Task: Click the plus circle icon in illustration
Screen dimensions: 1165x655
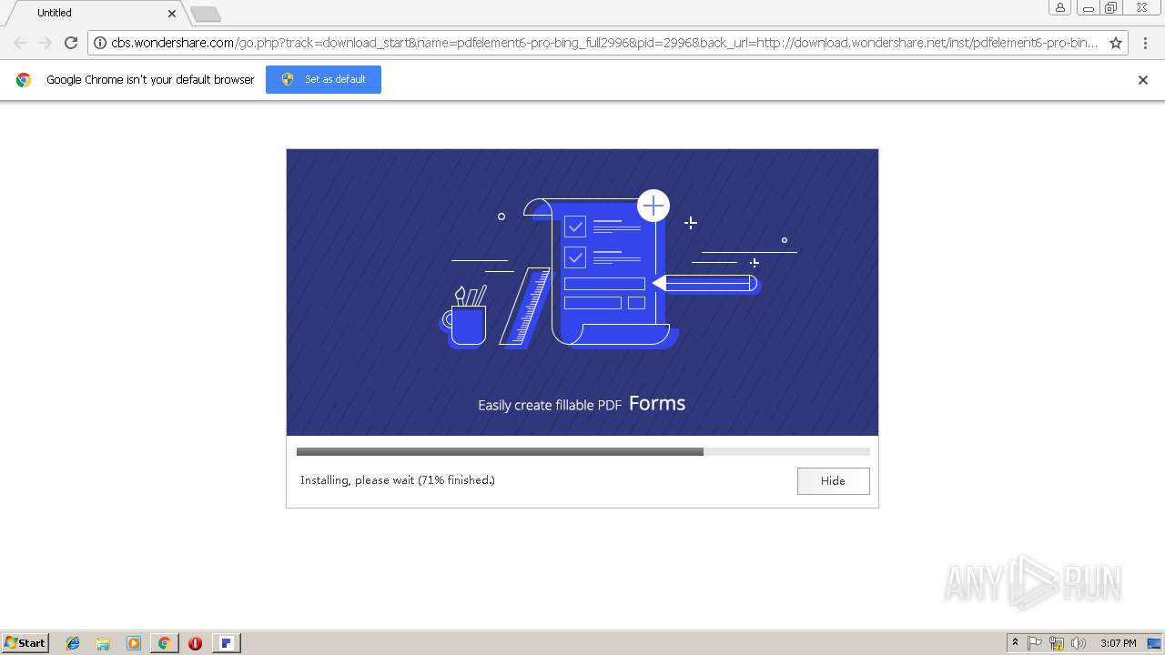Action: 653,206
